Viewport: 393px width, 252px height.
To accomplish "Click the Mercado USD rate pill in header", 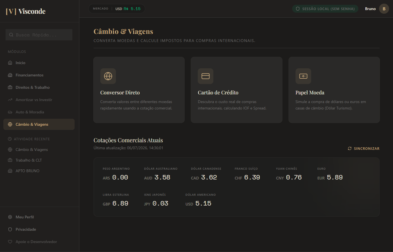I will [x=117, y=9].
